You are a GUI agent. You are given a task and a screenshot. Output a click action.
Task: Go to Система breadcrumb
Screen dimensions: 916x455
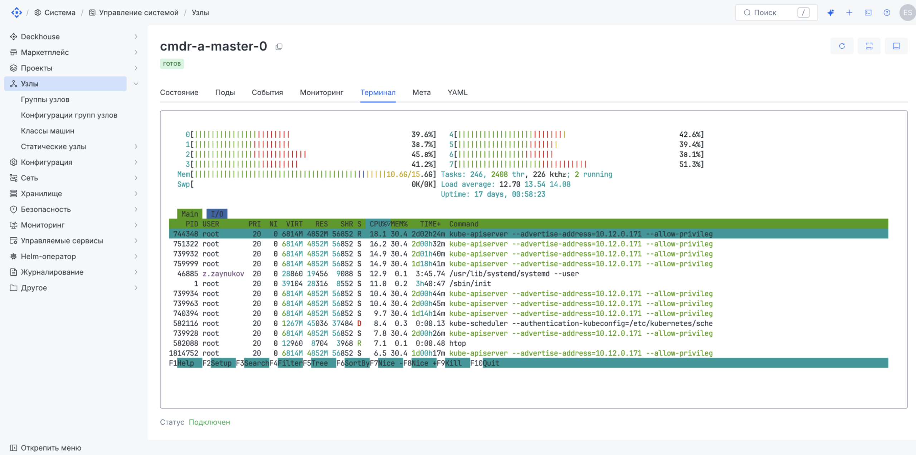pyautogui.click(x=55, y=13)
